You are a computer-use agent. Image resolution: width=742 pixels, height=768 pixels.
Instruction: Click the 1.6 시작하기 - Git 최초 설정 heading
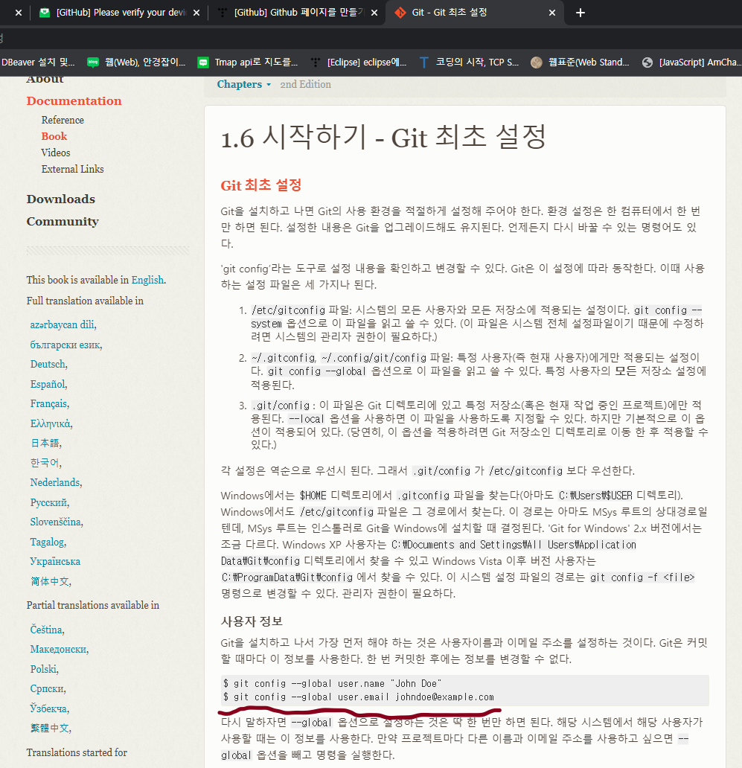coord(383,137)
